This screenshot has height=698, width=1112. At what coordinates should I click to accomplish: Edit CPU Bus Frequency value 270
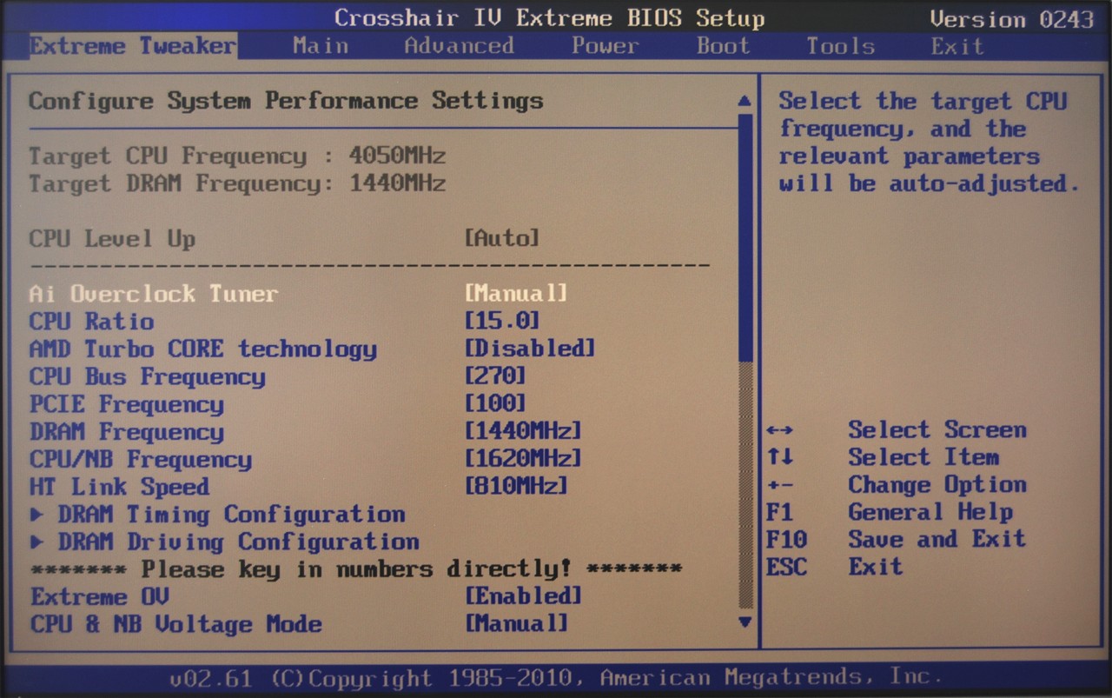[495, 376]
